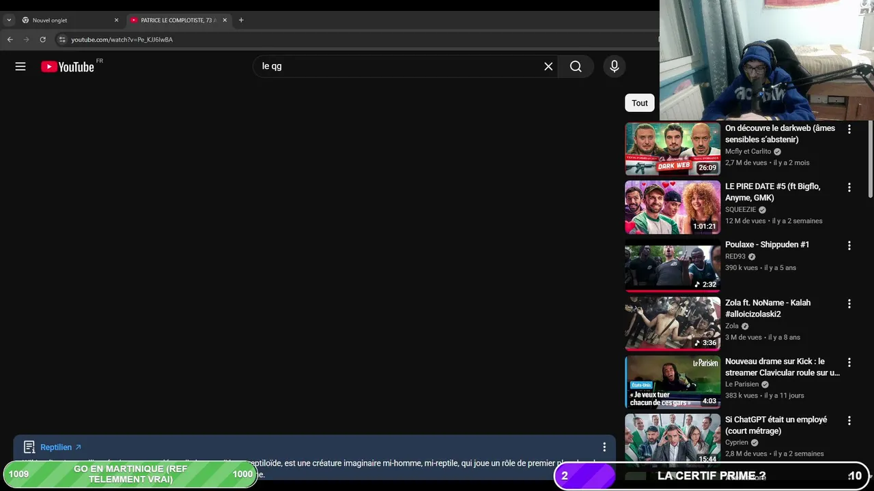Open the Le Parisien Kick drama thumbnail
Viewport: 874px width, 491px height.
(673, 383)
